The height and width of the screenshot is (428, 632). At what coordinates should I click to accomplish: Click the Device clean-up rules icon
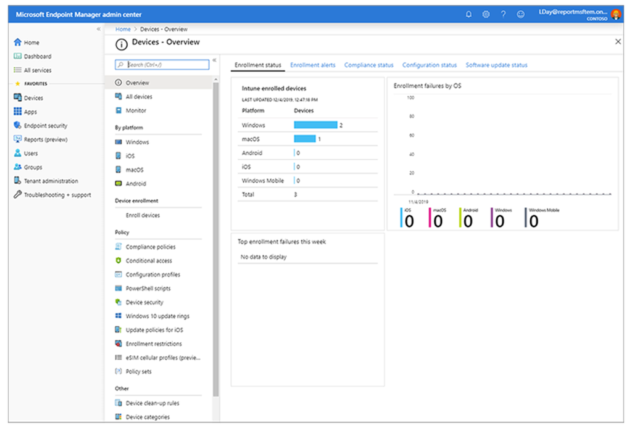[118, 403]
